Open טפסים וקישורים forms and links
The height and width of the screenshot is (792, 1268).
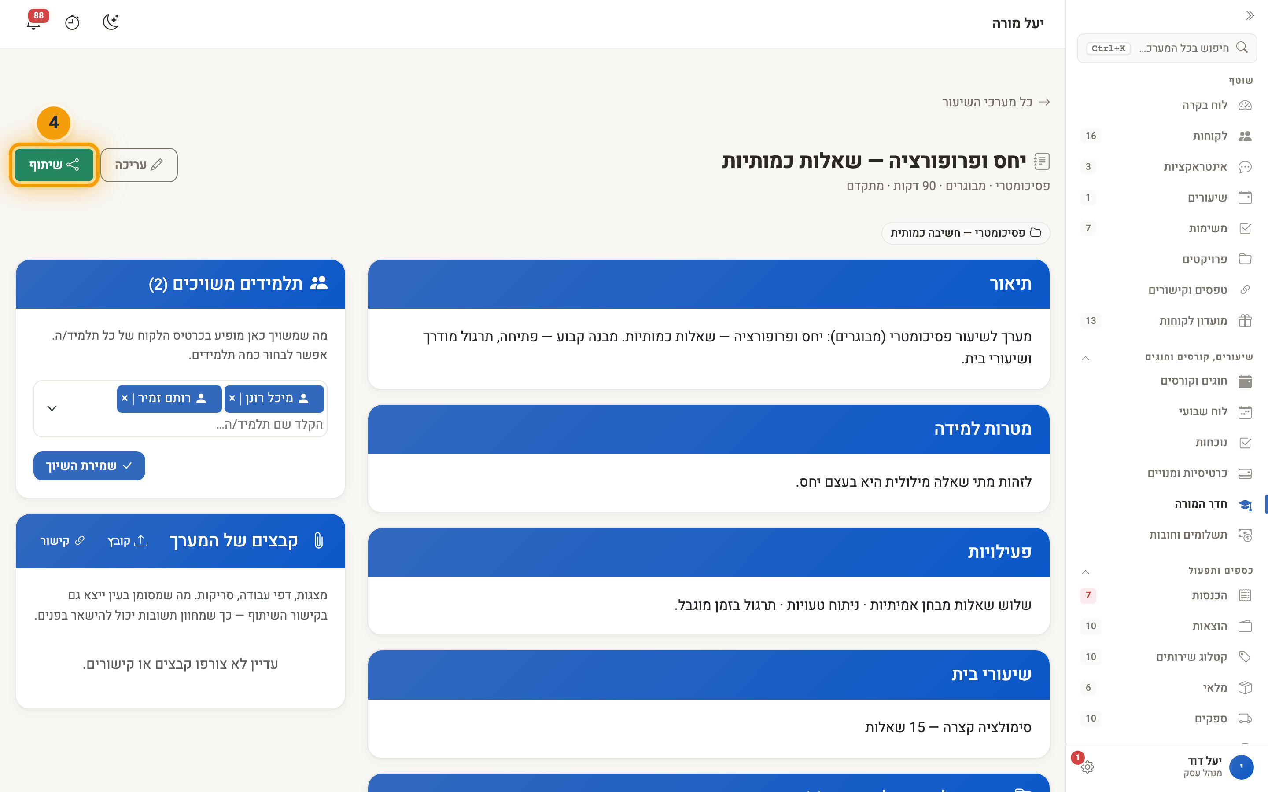(1166, 290)
